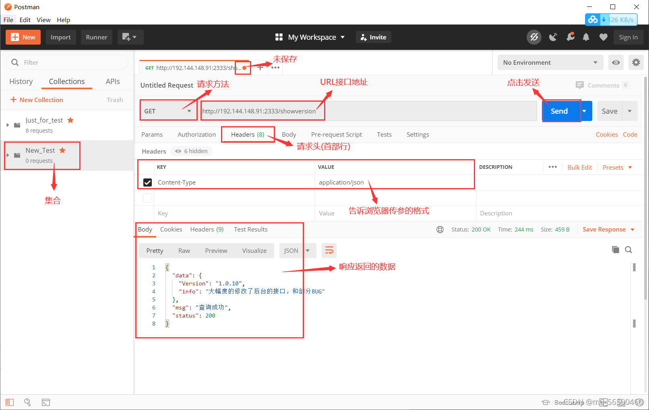Open the Cookies link
The width and height of the screenshot is (649, 410).
pos(607,135)
